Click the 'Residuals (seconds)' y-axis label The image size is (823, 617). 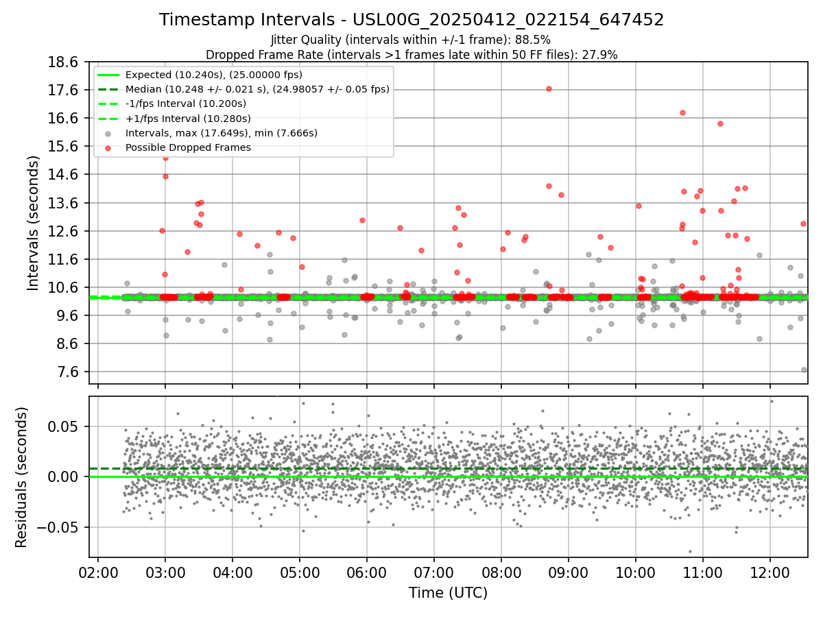pyautogui.click(x=22, y=477)
